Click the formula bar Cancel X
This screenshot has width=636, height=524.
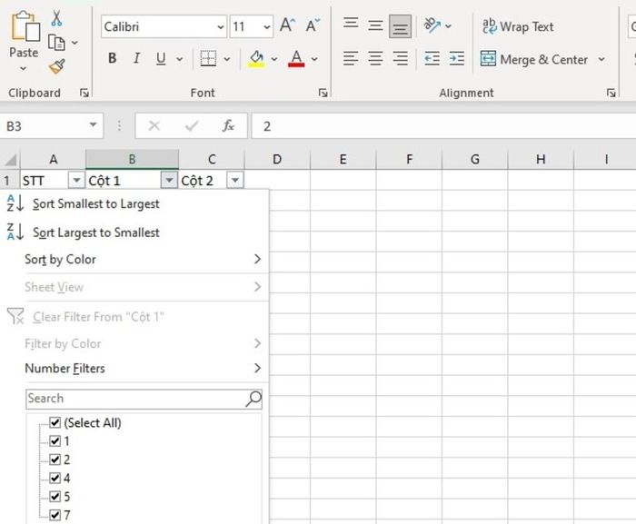tap(154, 126)
